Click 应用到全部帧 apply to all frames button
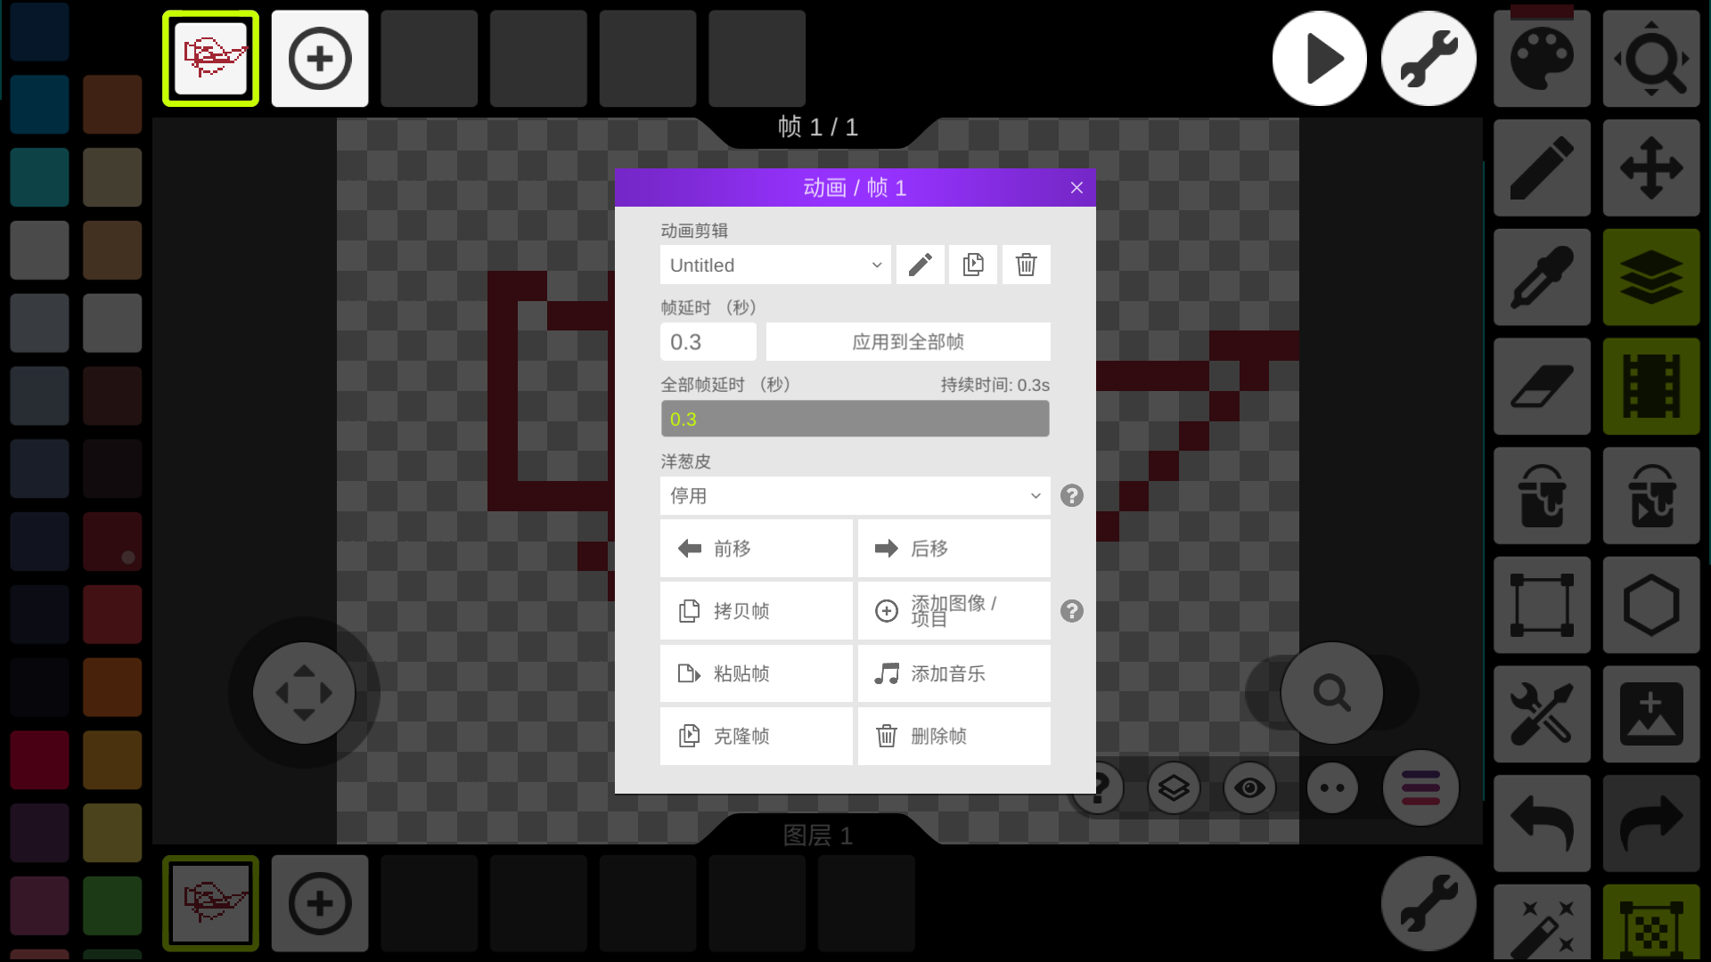Image resolution: width=1711 pixels, height=962 pixels. click(x=907, y=342)
